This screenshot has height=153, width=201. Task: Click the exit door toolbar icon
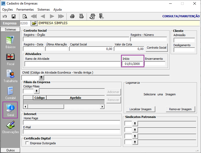(x=101, y=16)
